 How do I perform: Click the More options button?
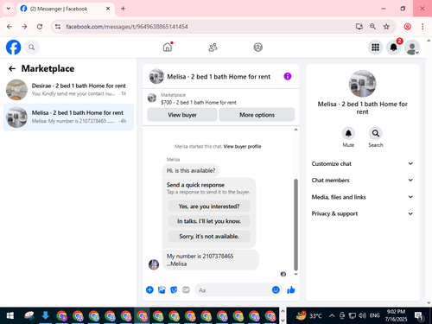[257, 115]
